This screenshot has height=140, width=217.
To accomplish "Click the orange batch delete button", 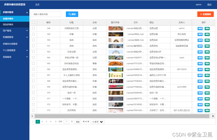I will (x=205, y=14).
